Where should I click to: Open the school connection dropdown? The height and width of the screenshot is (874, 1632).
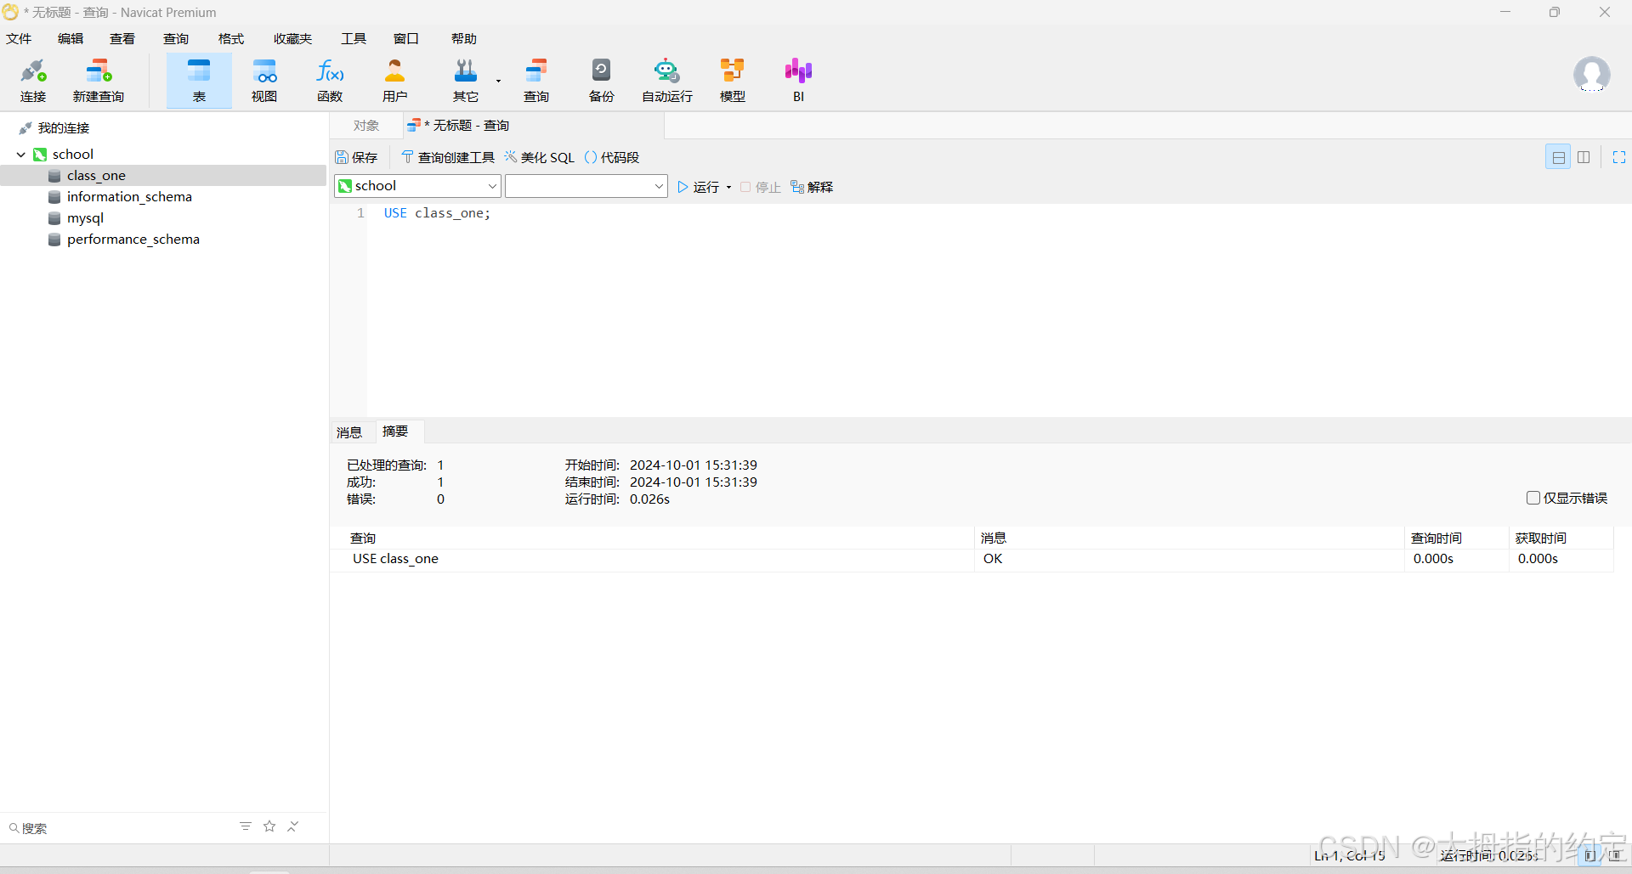(x=417, y=186)
